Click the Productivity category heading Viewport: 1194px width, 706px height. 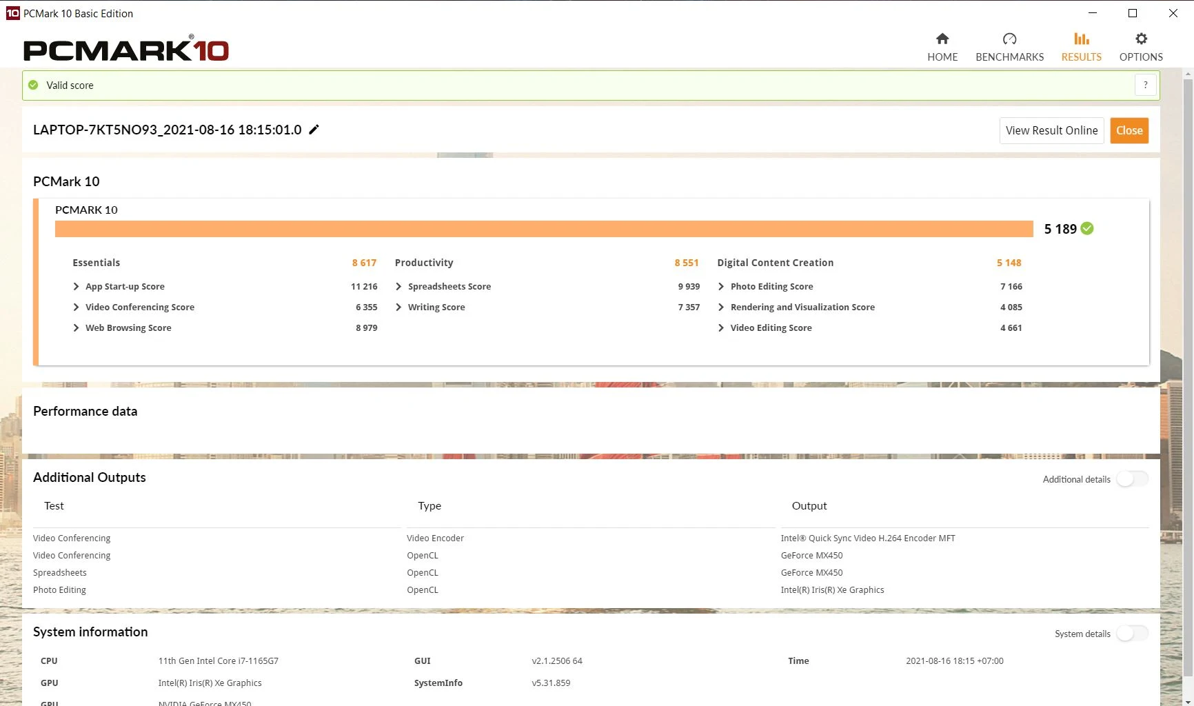[x=424, y=263]
